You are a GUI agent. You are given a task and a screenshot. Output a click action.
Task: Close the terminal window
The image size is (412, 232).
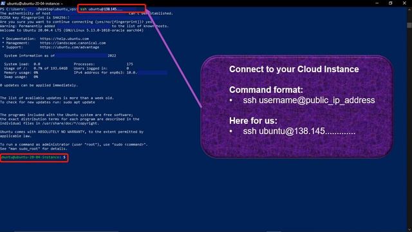coord(404,3)
